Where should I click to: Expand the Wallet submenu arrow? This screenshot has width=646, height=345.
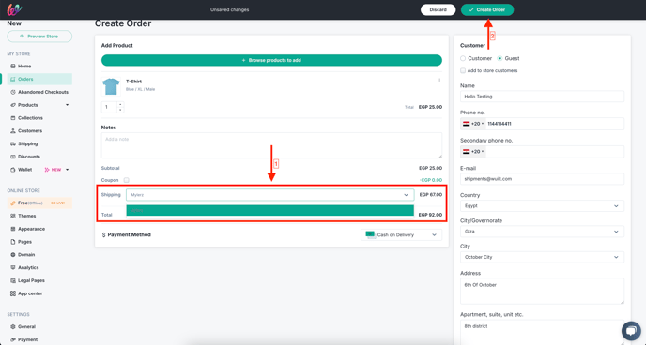coord(68,170)
